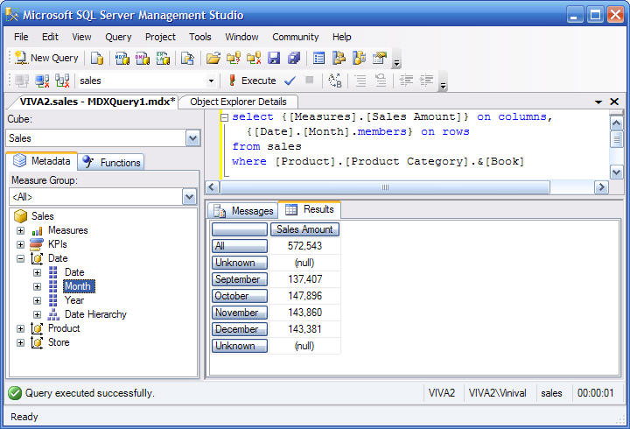Select the Results tab
The height and width of the screenshot is (429, 630).
(x=310, y=209)
